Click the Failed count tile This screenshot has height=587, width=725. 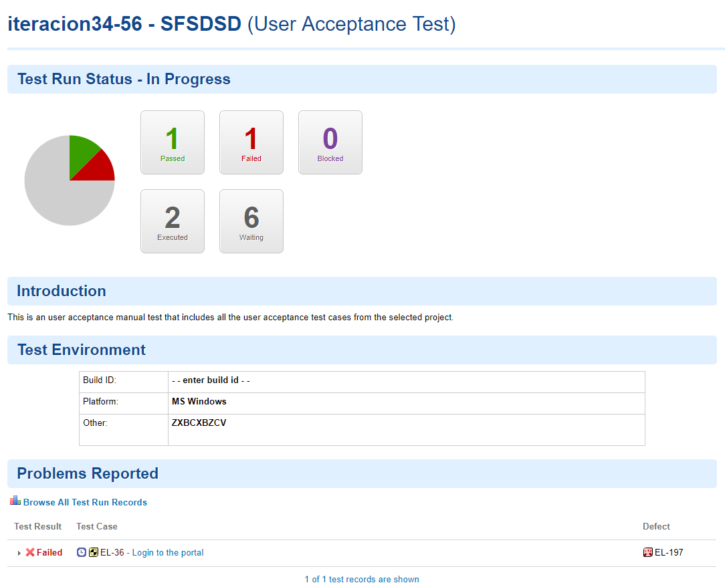(251, 142)
